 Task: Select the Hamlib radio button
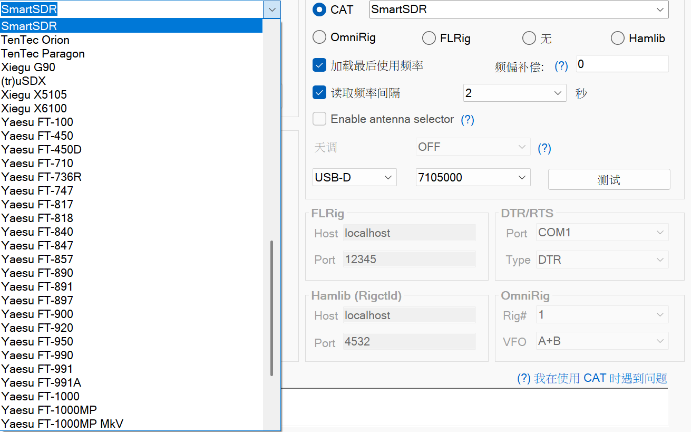click(x=618, y=38)
